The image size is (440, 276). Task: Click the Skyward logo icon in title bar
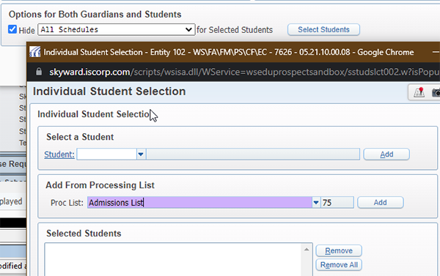[x=34, y=52]
